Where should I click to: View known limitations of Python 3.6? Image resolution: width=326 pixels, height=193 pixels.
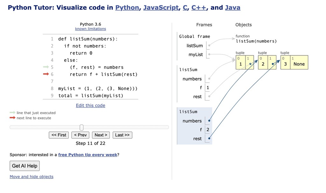pos(90,29)
